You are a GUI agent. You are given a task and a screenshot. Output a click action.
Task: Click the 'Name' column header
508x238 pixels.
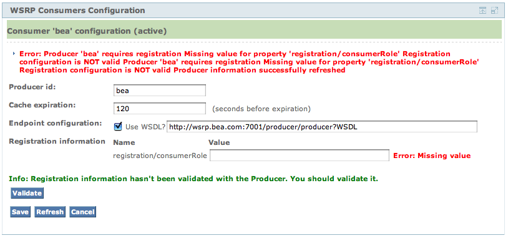tap(124, 142)
